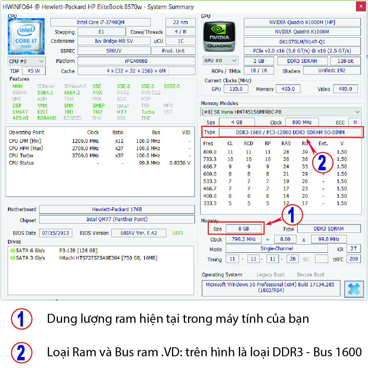Click the Intel QM77 (Panther Point) chipset field
The width and height of the screenshot is (368, 368).
point(117,219)
